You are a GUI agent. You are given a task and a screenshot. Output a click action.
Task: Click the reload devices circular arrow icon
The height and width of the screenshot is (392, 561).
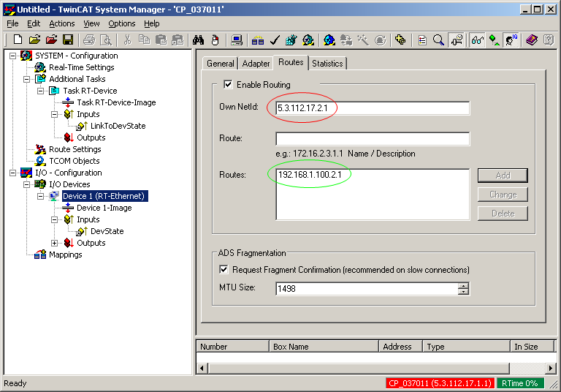[x=380, y=39]
